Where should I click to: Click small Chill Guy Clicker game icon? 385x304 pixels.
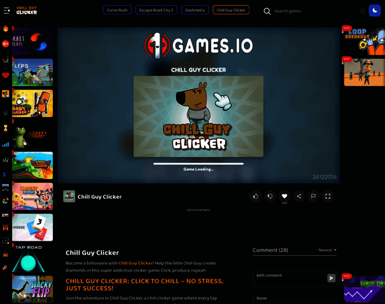tap(69, 196)
